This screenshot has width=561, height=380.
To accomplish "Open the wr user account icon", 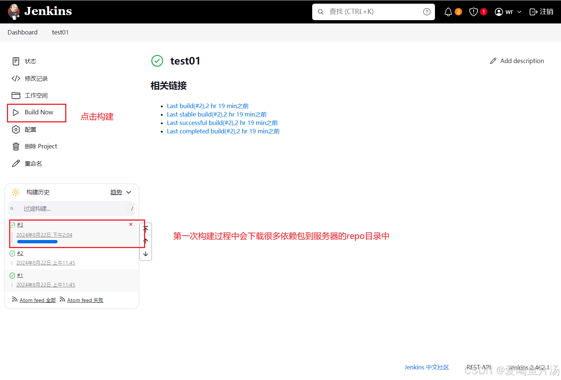I will [499, 12].
